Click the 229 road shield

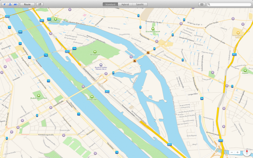(49, 19)
